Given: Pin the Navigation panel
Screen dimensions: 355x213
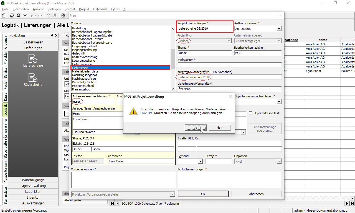Looking at the screenshot, I should [x=52, y=35].
